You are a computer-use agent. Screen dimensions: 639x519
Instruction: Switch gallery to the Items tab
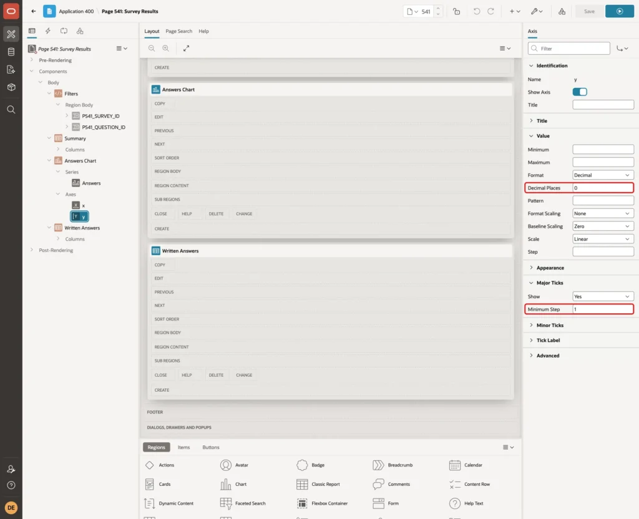pyautogui.click(x=184, y=447)
